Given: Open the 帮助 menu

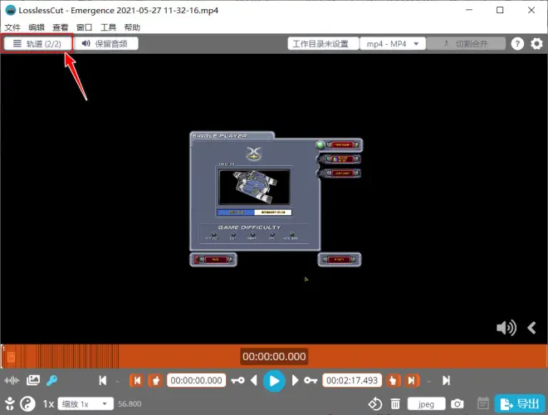Looking at the screenshot, I should click(132, 27).
